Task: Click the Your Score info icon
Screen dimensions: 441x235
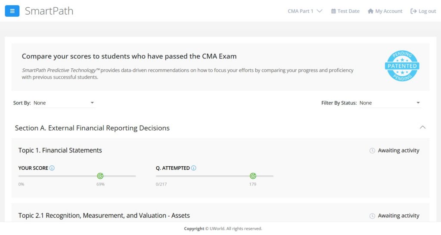Action: point(52,168)
